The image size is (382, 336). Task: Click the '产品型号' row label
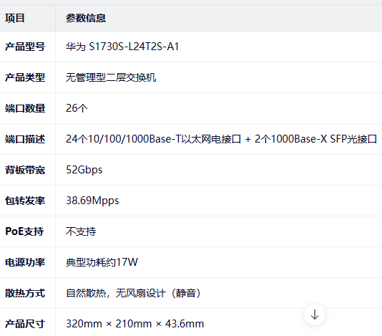tap(25, 47)
